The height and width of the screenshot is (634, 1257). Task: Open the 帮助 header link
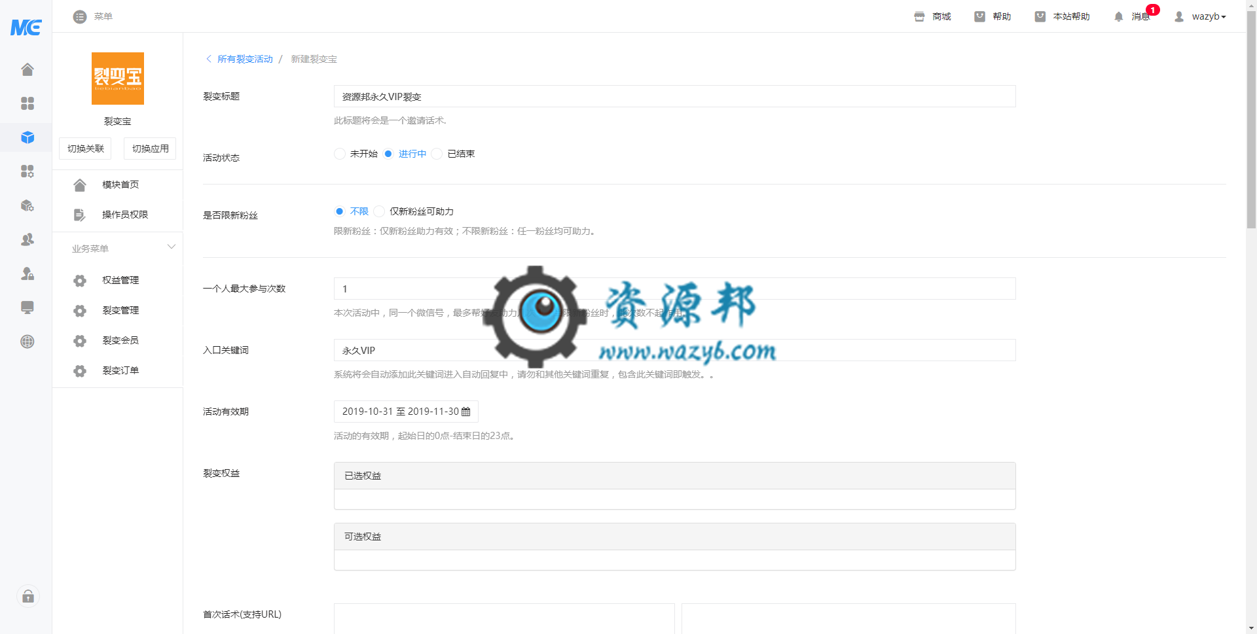click(x=1002, y=16)
